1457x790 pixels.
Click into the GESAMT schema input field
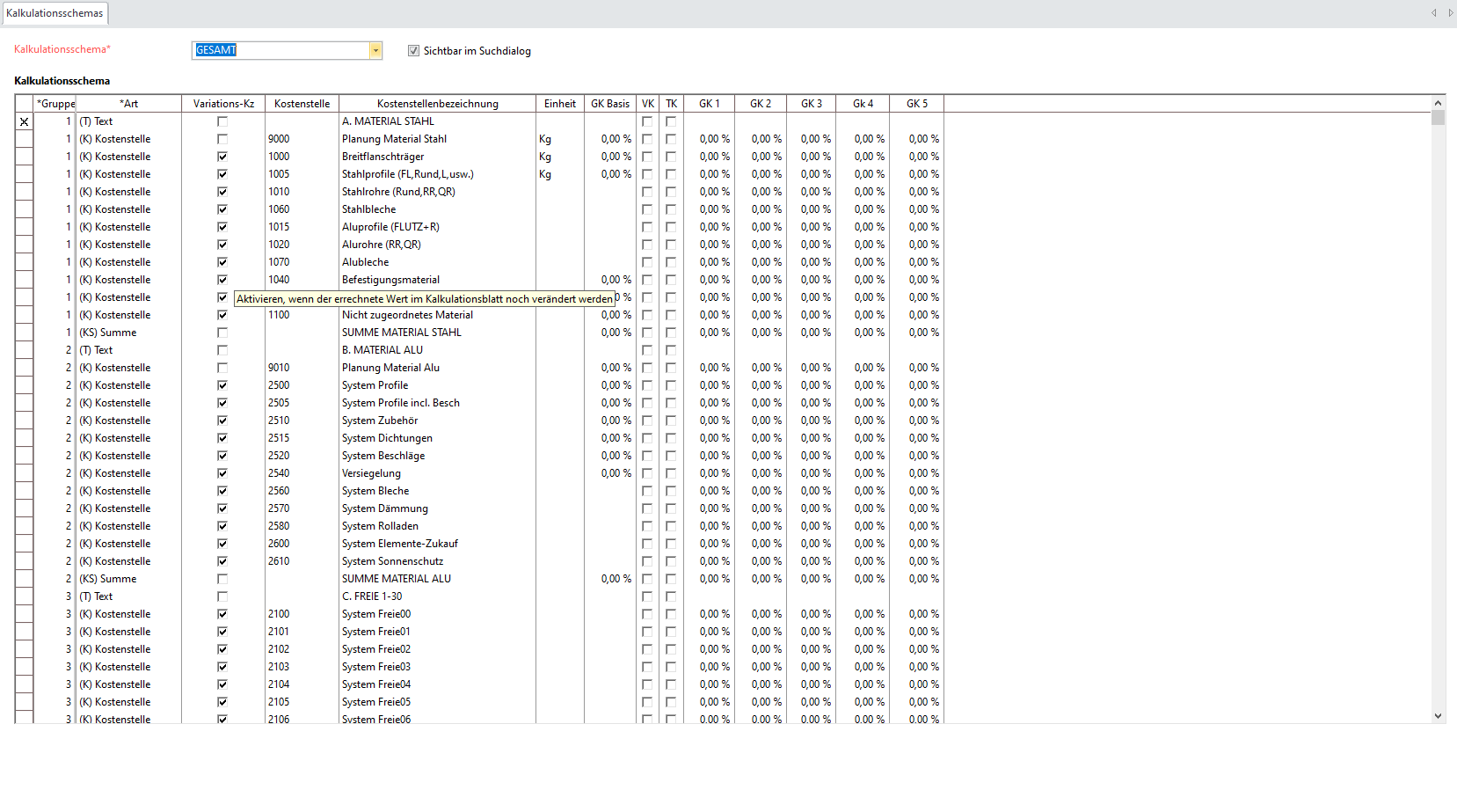pyautogui.click(x=281, y=51)
